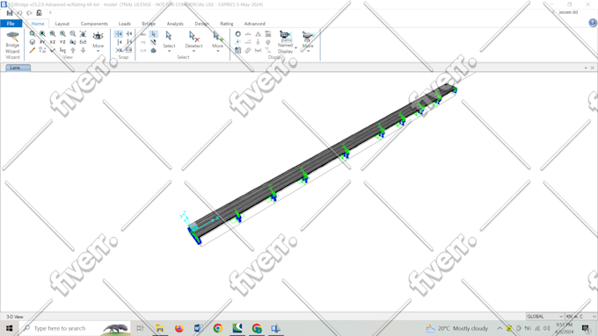Viewport: 598px width, 336px height.
Task: Open the units dropdown in status bar
Action: point(580,316)
